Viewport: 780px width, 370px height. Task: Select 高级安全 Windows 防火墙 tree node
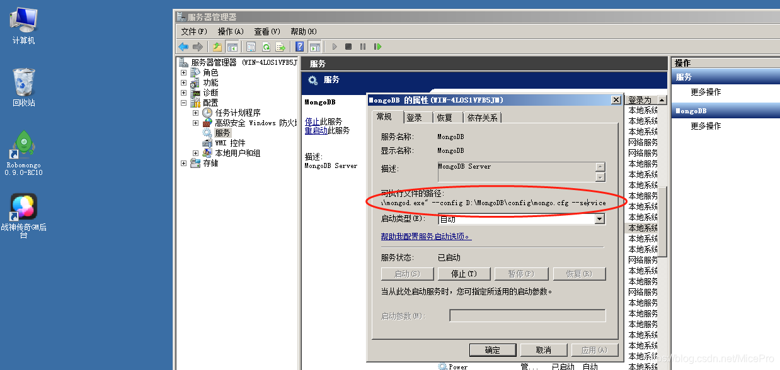point(255,123)
